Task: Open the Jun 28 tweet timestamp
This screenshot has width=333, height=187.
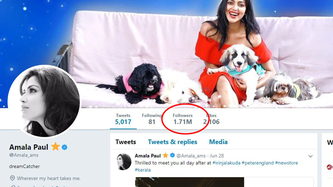Action: [x=217, y=156]
